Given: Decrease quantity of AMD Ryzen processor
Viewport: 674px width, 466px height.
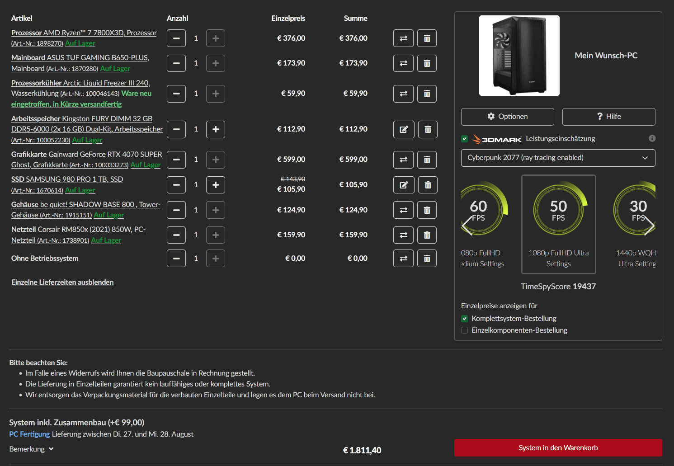Looking at the screenshot, I should point(176,38).
